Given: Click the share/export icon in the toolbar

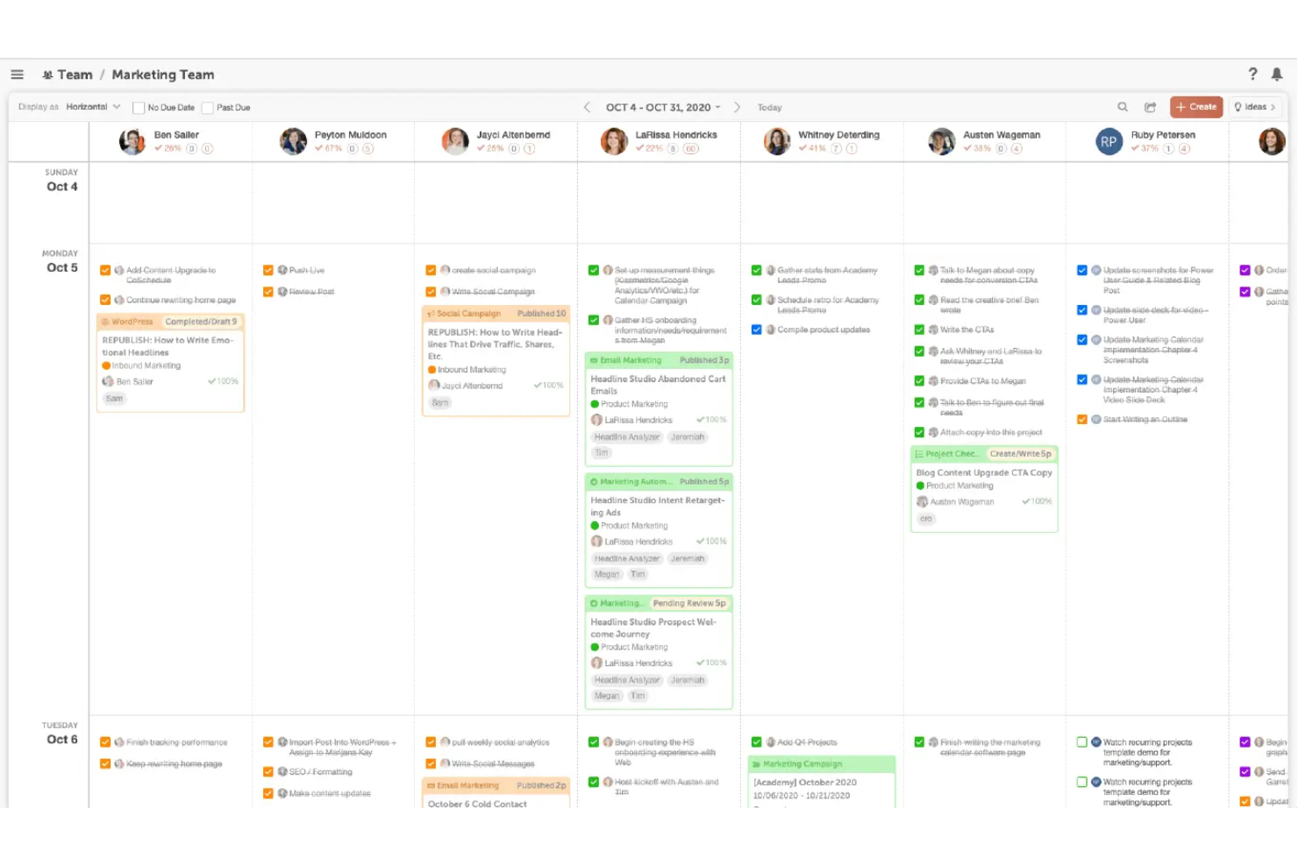Looking at the screenshot, I should (x=1150, y=106).
